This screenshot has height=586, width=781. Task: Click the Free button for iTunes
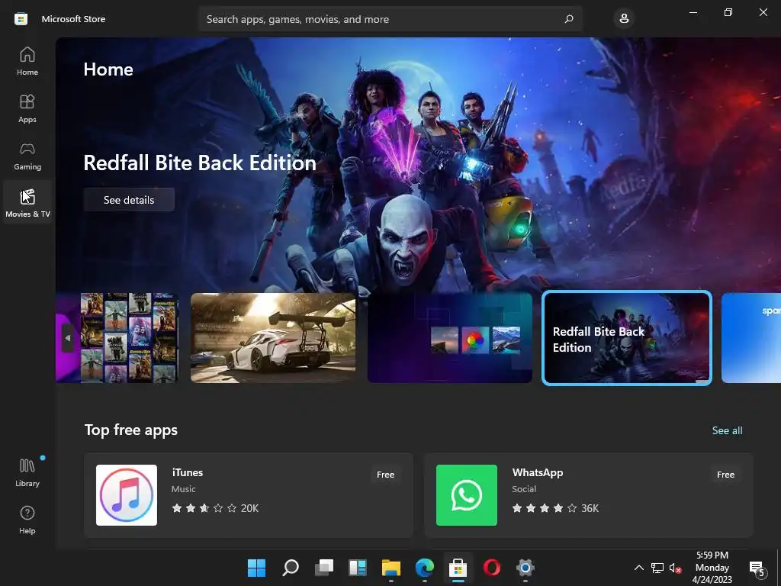pyautogui.click(x=385, y=475)
